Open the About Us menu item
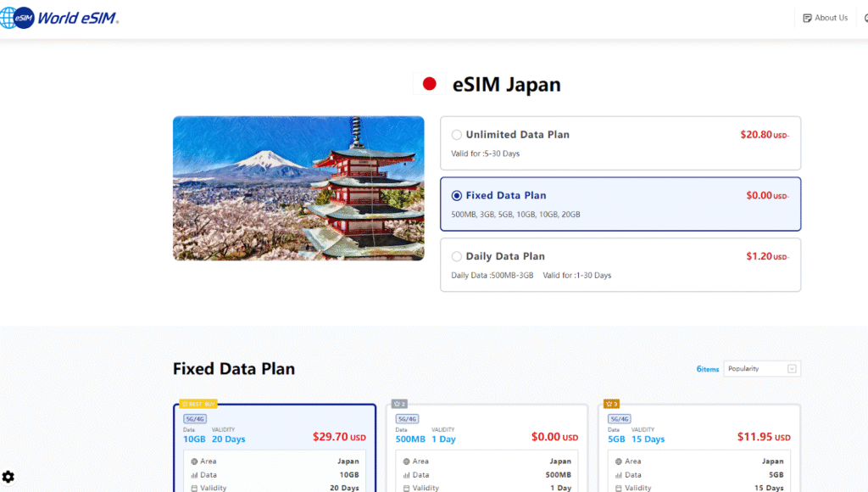Viewport: 868px width, 492px height. coord(826,18)
